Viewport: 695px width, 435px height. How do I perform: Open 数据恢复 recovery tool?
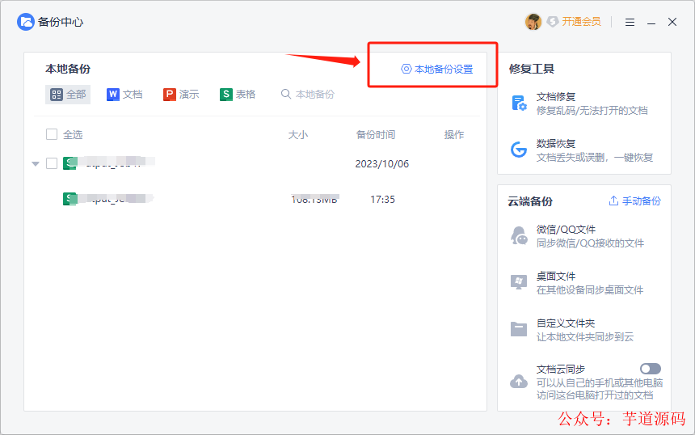tap(583, 150)
